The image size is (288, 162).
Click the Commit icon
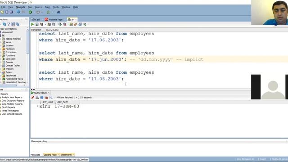(x=60, y=24)
